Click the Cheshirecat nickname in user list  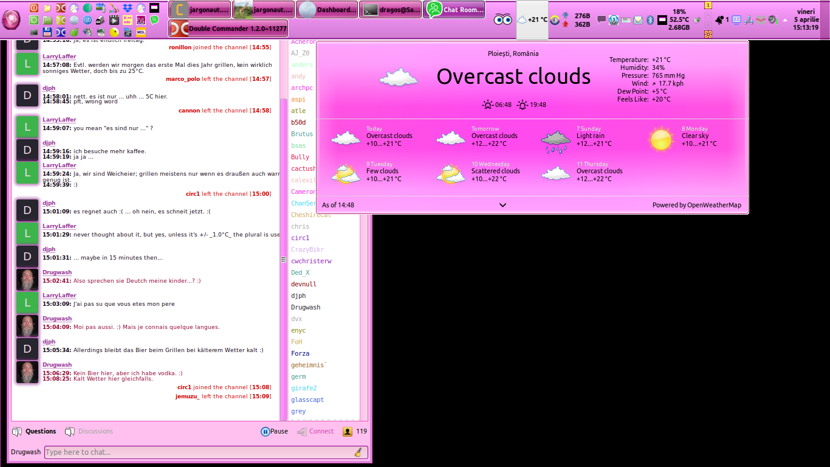[x=310, y=215]
